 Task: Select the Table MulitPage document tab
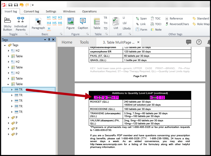click(118, 43)
